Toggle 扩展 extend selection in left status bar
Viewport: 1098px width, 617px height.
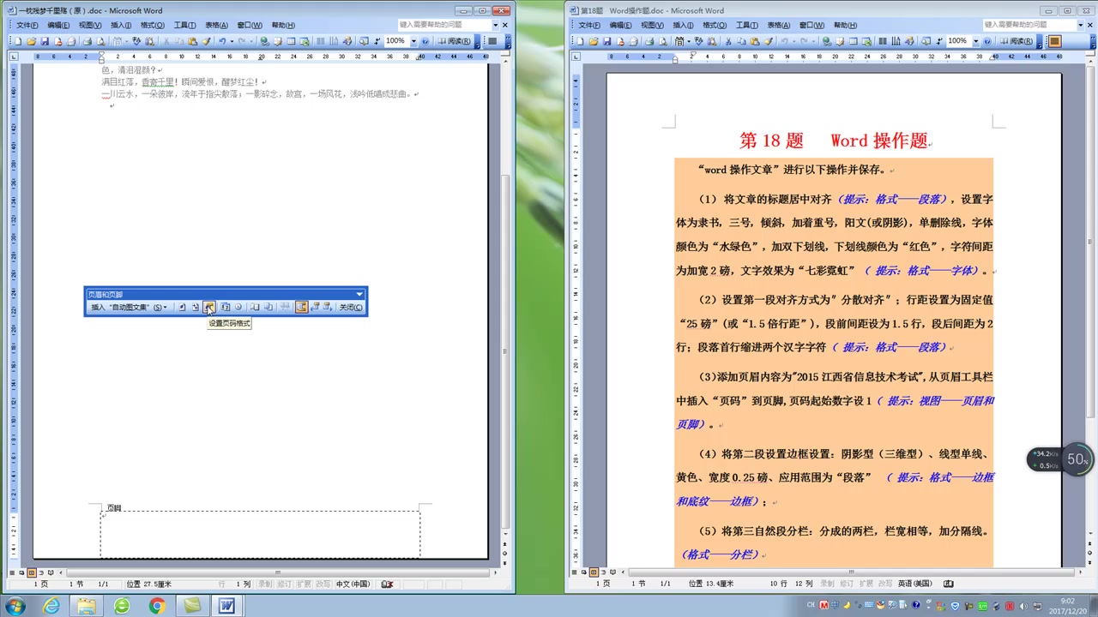[x=304, y=584]
